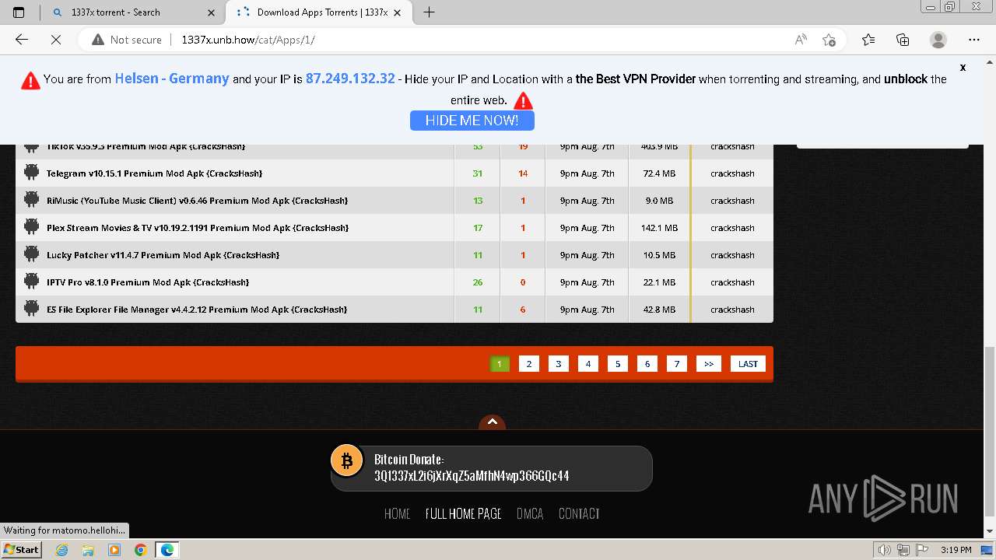Open the CONTACT footer link
Image resolution: width=996 pixels, height=560 pixels.
(579, 513)
